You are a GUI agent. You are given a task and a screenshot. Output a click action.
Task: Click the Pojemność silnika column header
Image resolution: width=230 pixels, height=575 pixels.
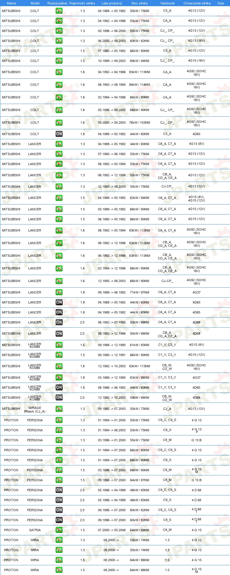(82, 3)
